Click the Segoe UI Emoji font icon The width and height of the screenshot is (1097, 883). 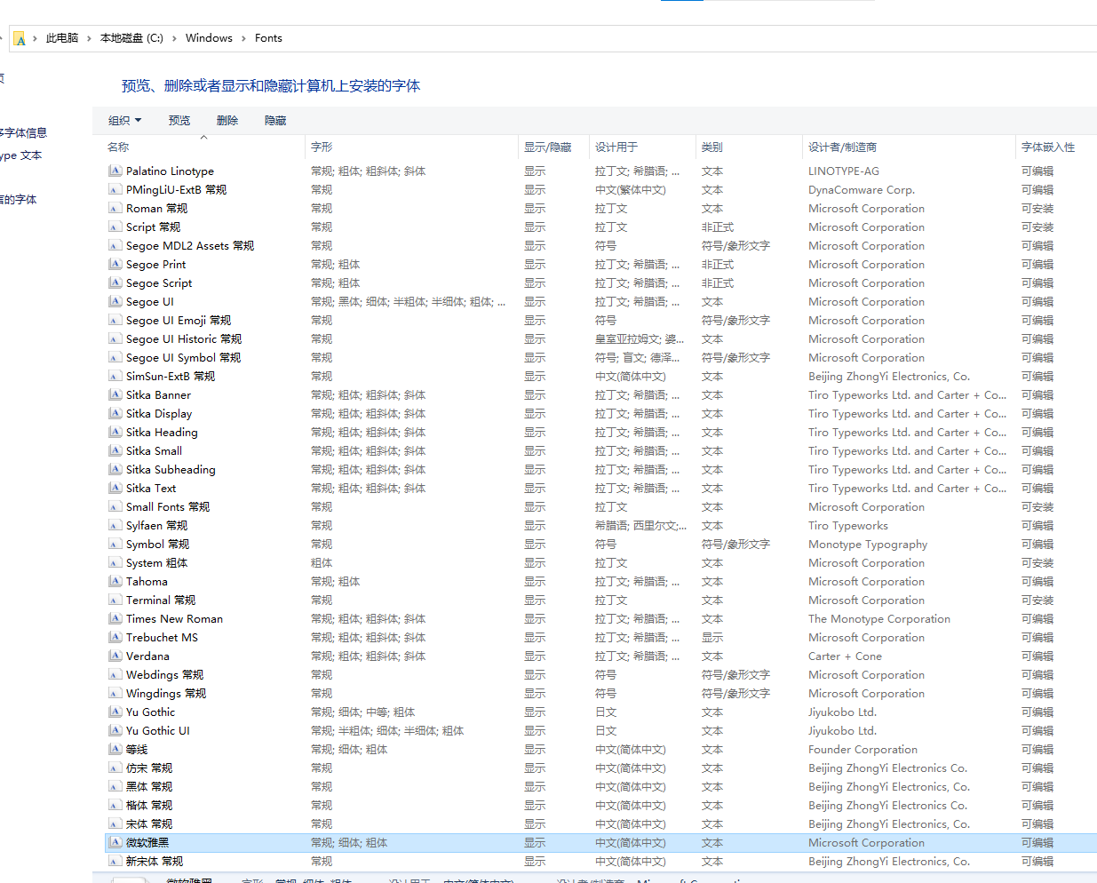(x=115, y=320)
